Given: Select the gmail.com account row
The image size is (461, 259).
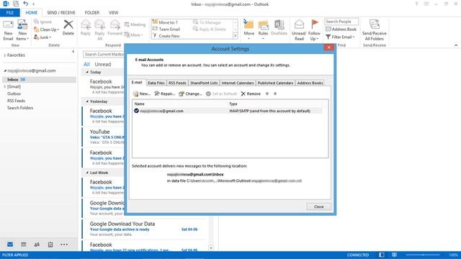Looking at the screenshot, I should pyautogui.click(x=228, y=111).
